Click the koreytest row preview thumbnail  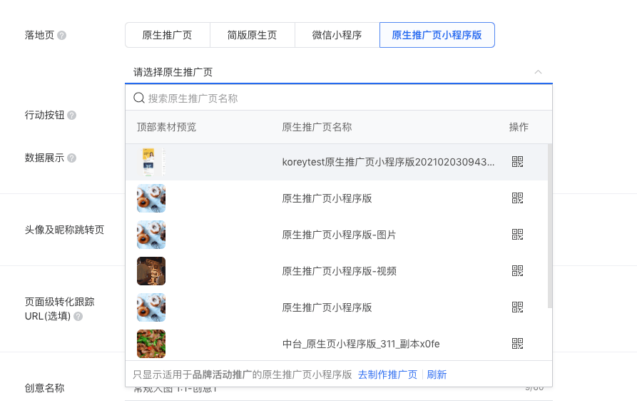[151, 162]
